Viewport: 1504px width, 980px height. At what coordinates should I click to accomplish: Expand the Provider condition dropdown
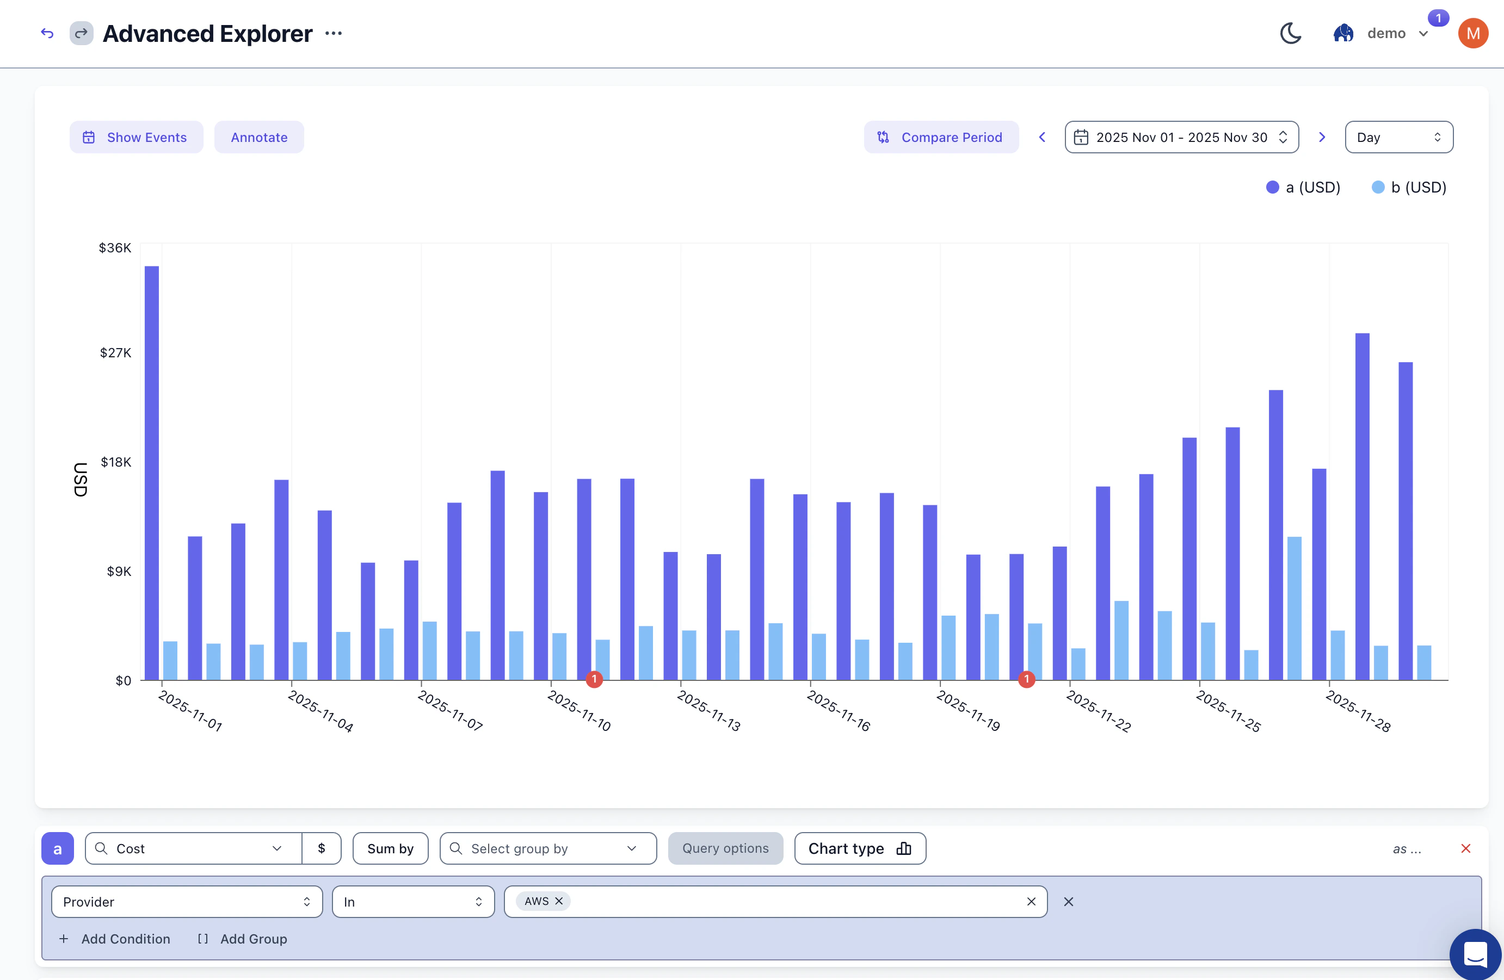pos(187,902)
